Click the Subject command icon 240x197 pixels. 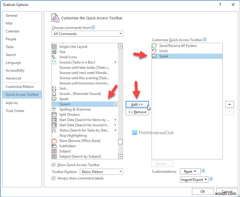click(54, 151)
